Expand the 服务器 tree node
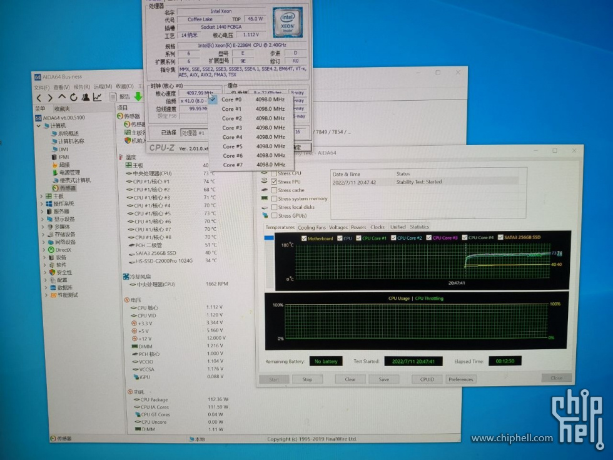The height and width of the screenshot is (460, 613). pyautogui.click(x=42, y=212)
